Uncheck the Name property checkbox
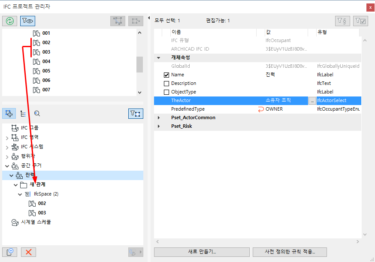The image size is (375, 262). [x=166, y=75]
